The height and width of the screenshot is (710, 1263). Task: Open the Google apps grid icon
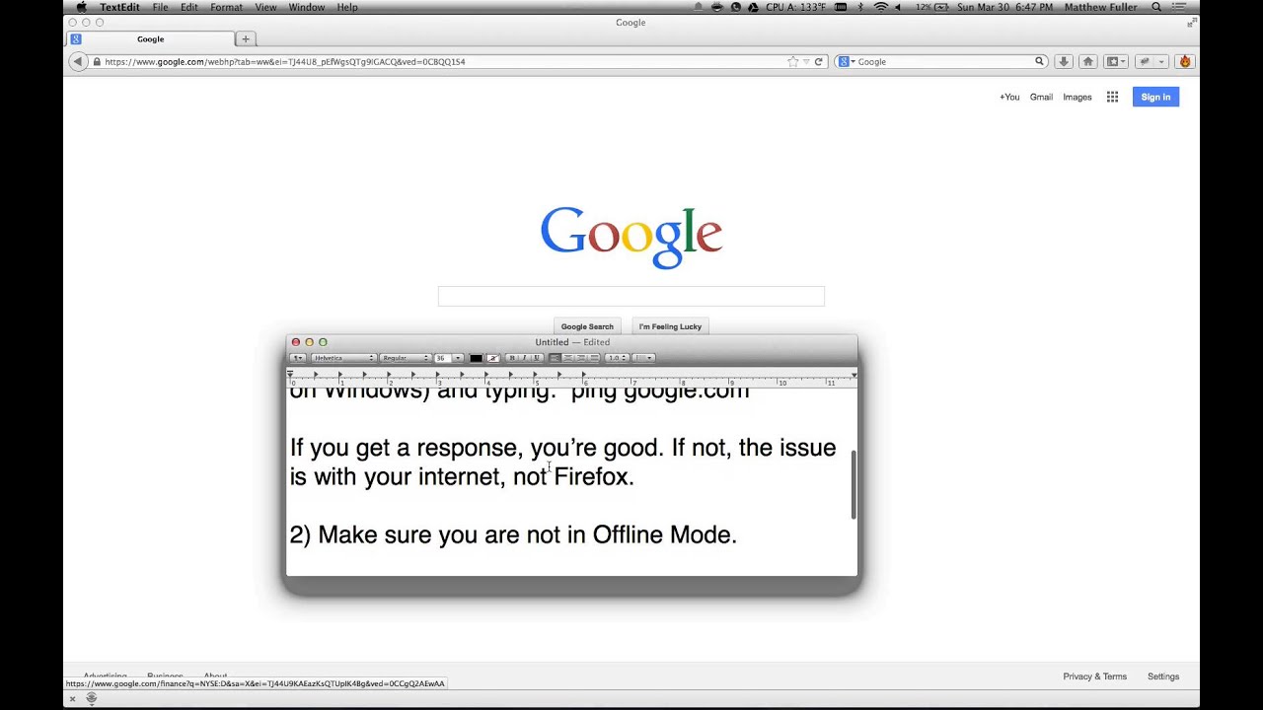pyautogui.click(x=1112, y=97)
